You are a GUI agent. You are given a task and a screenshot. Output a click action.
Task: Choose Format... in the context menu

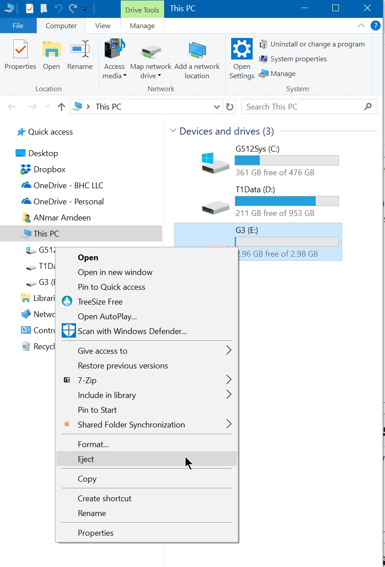click(x=93, y=444)
